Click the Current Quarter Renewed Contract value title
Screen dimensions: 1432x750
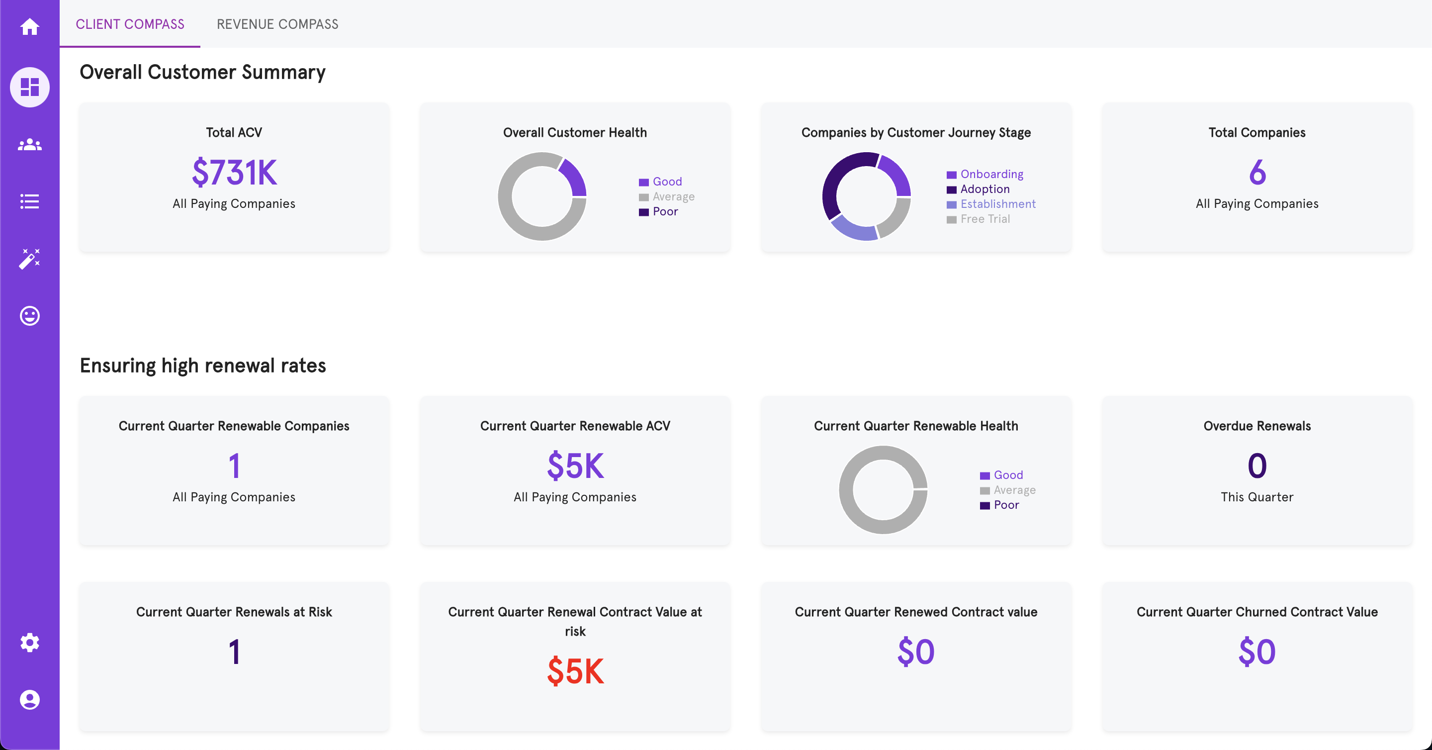pyautogui.click(x=916, y=612)
